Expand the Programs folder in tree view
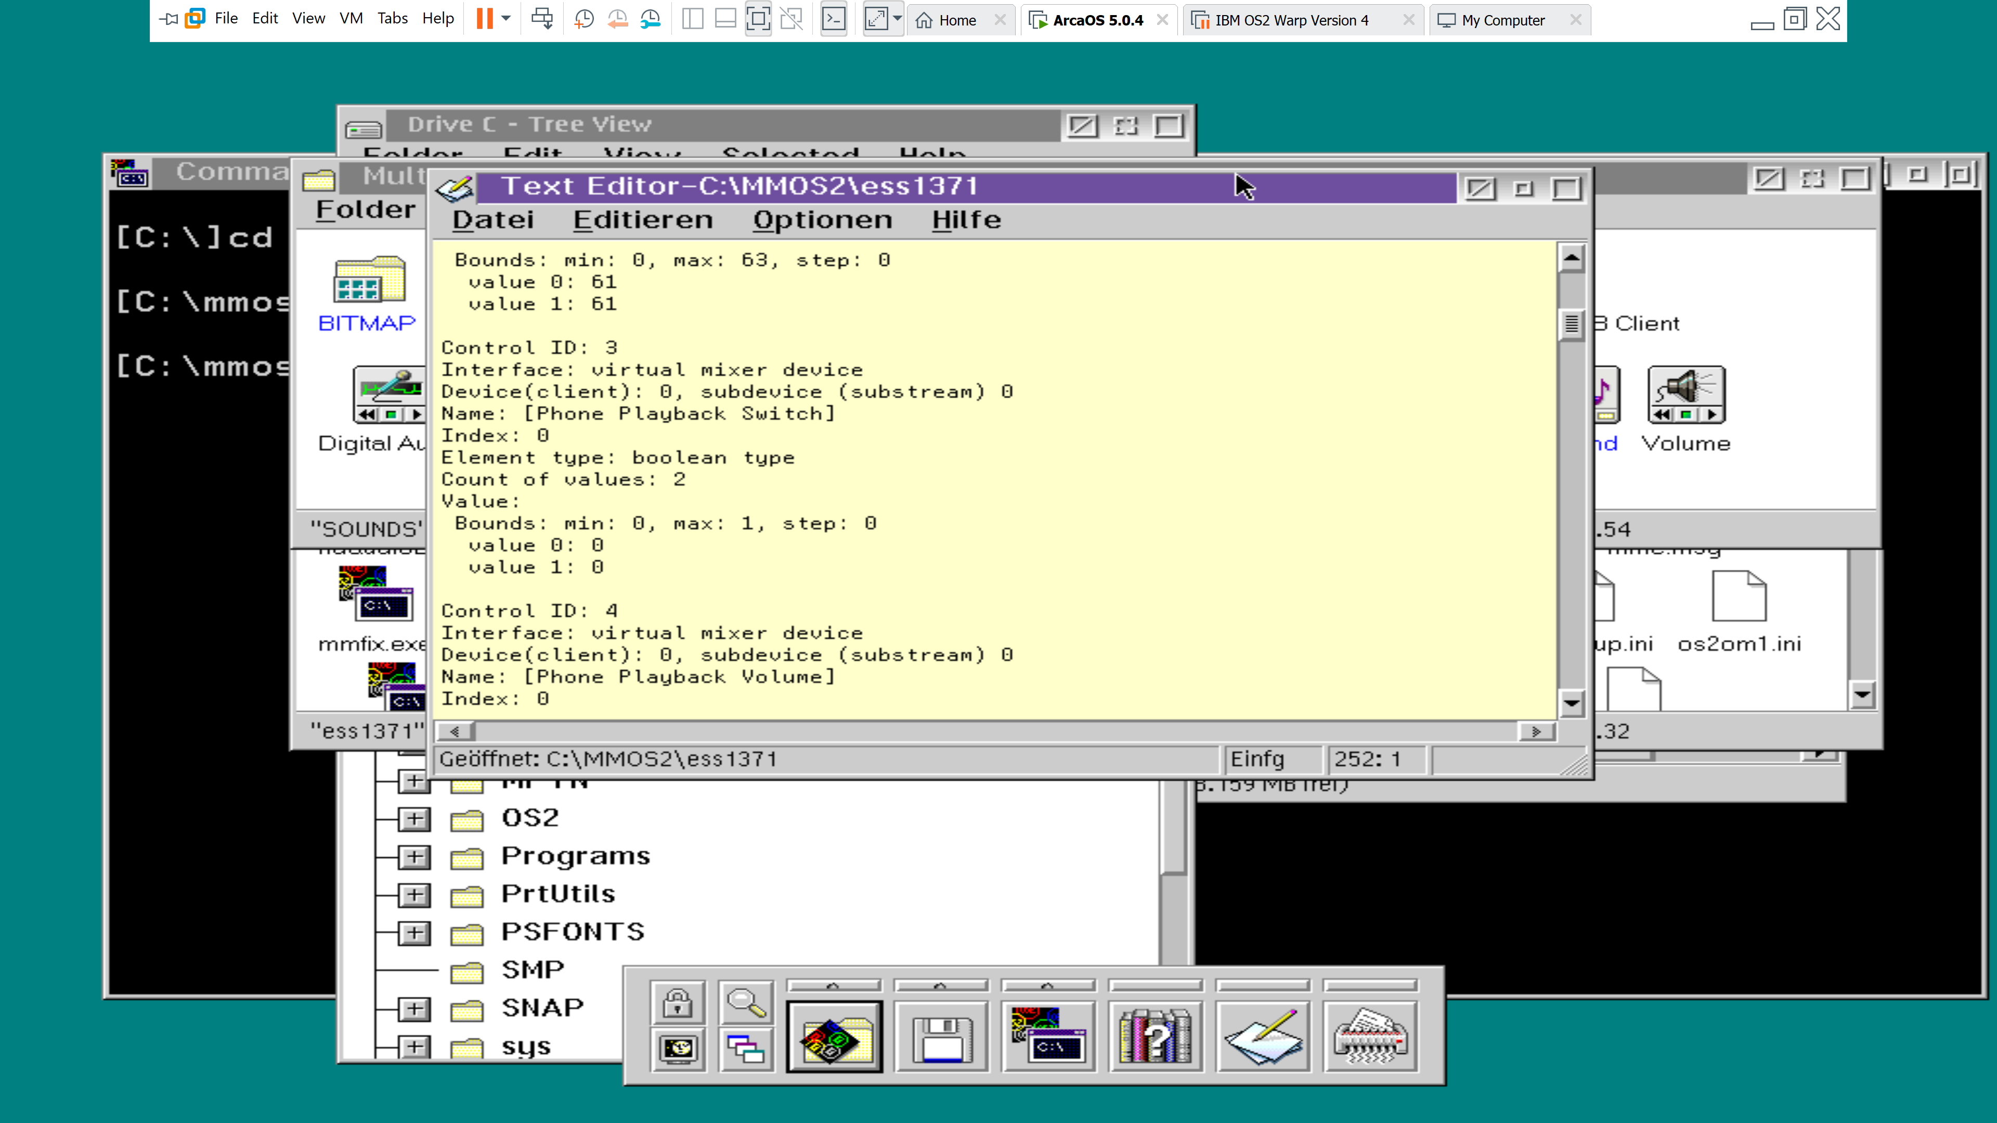Viewport: 1997px width, 1123px height. point(415,856)
